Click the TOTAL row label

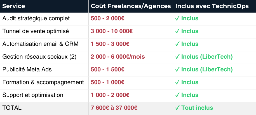pyautogui.click(x=12, y=108)
